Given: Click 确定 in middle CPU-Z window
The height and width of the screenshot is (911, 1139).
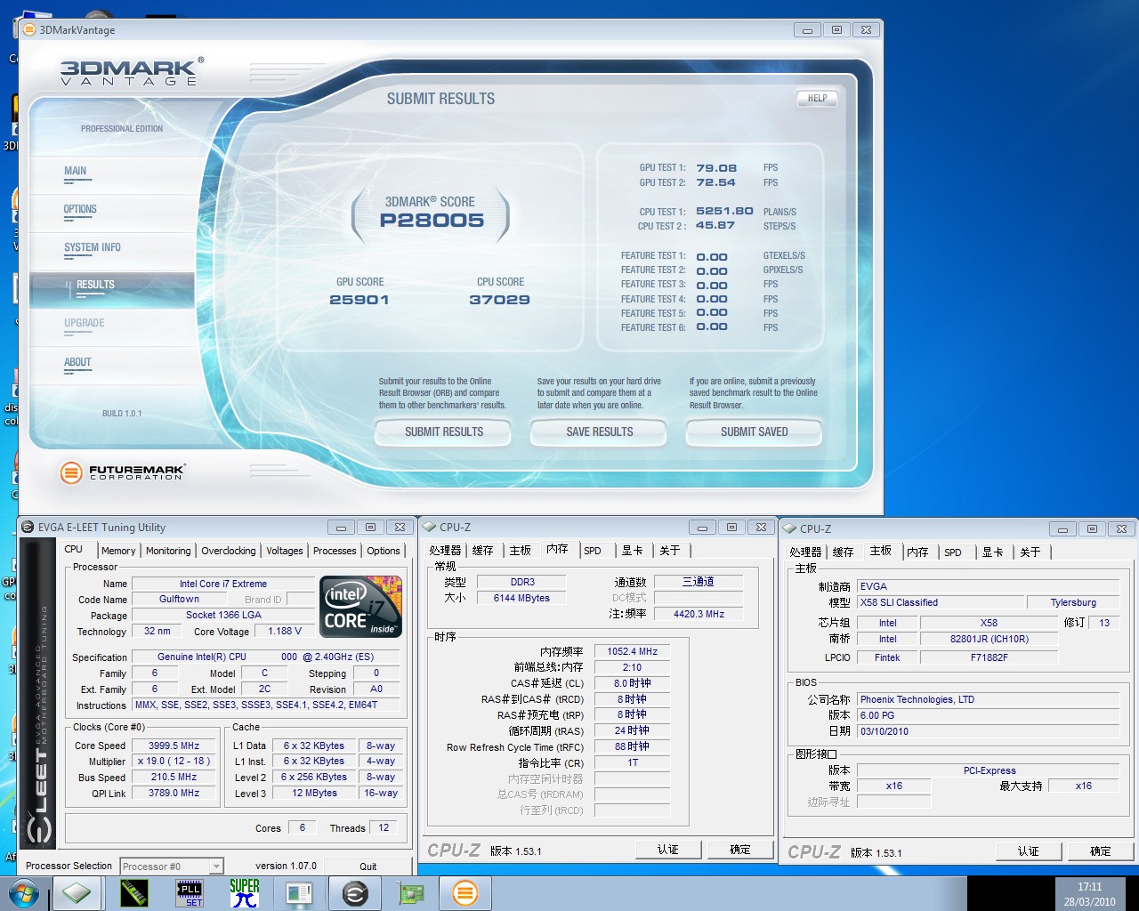Looking at the screenshot, I should [740, 850].
